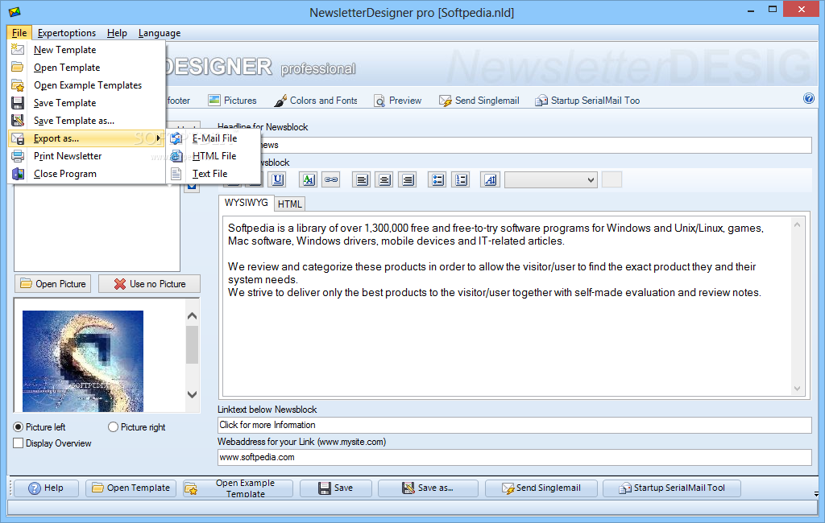The width and height of the screenshot is (825, 523).
Task: Click the Save Template floppy disk icon
Action: pyautogui.click(x=18, y=102)
